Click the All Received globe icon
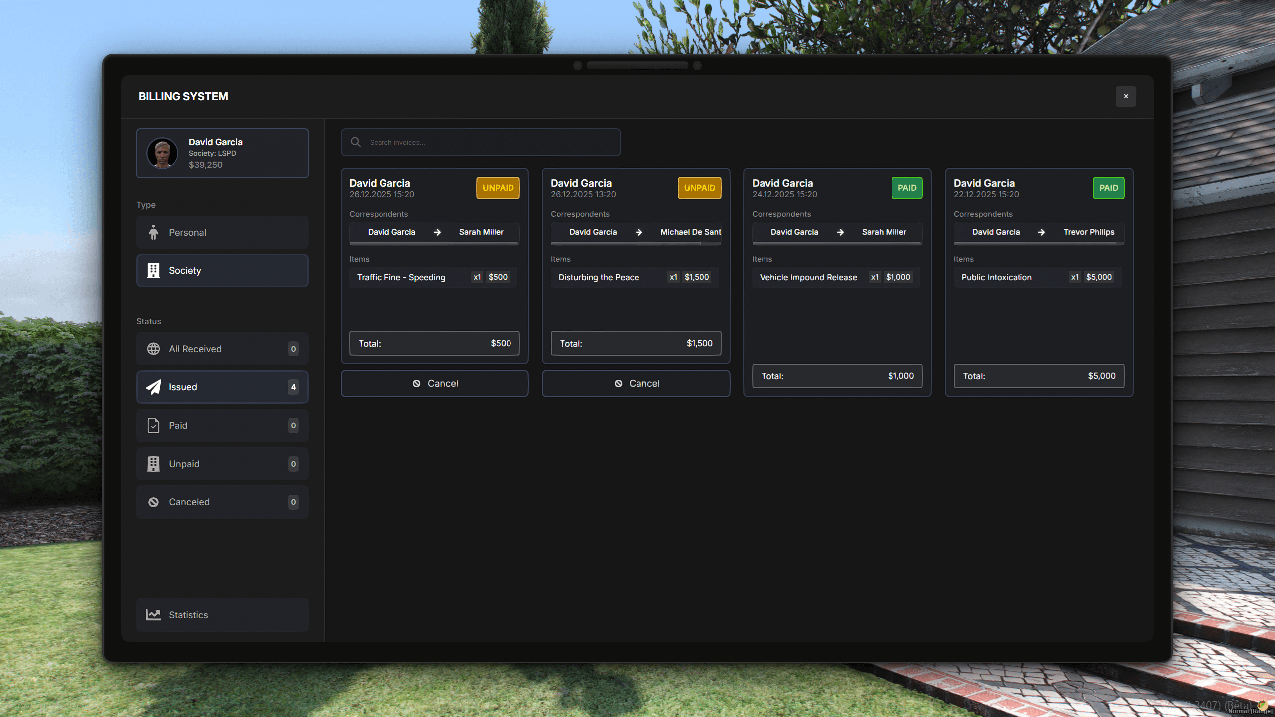The image size is (1275, 717). 153,349
